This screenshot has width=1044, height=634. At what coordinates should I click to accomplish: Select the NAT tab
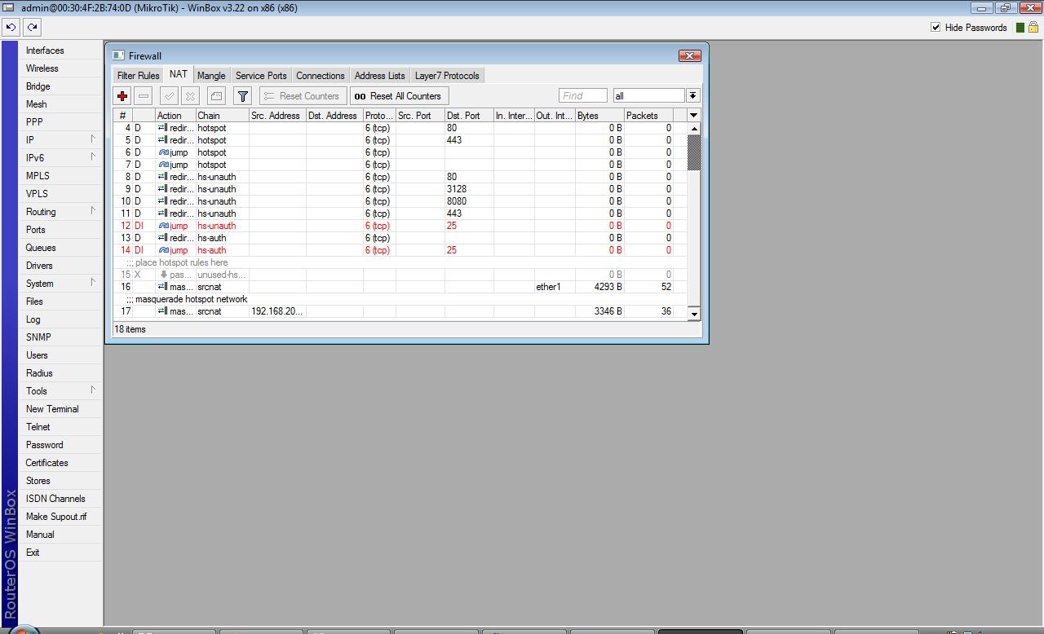coord(179,74)
